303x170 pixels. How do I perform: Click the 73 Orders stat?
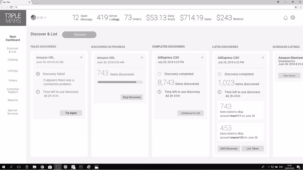tap(133, 18)
